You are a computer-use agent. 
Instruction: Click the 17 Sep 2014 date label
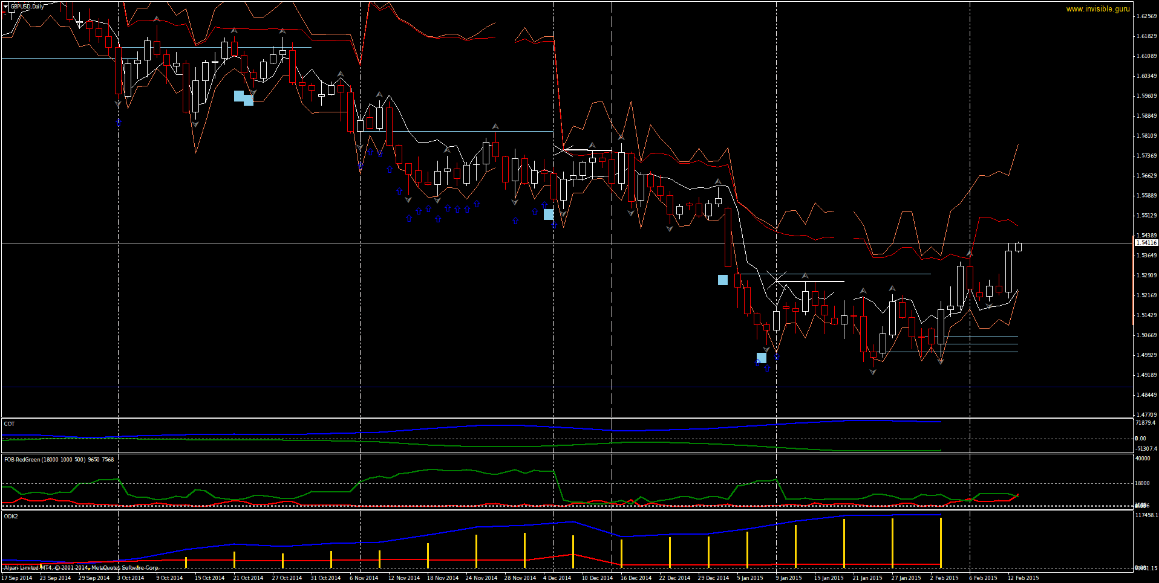coord(17,578)
